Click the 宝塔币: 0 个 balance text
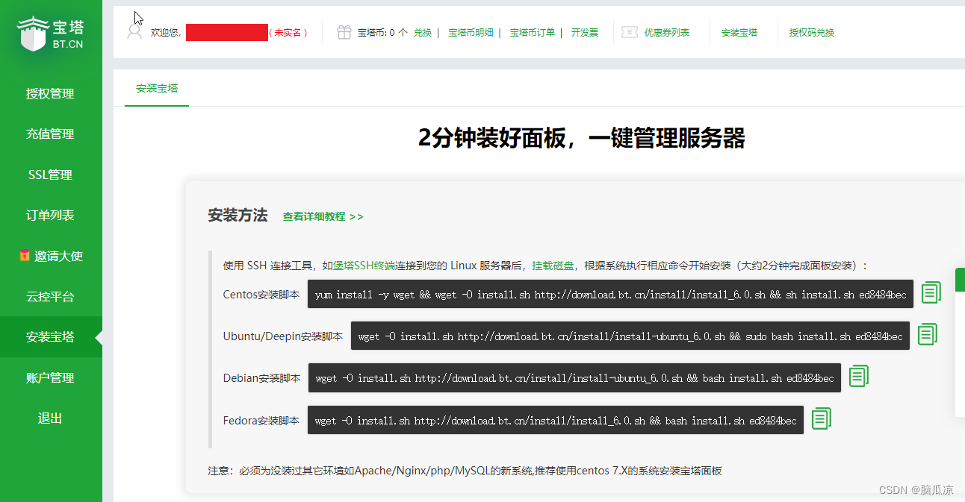This screenshot has width=965, height=502. [x=382, y=33]
